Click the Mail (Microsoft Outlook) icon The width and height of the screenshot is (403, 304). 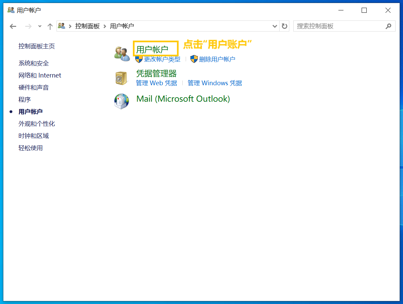tap(121, 101)
